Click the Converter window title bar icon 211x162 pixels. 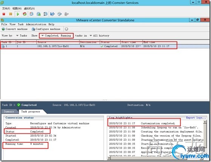[2, 20]
